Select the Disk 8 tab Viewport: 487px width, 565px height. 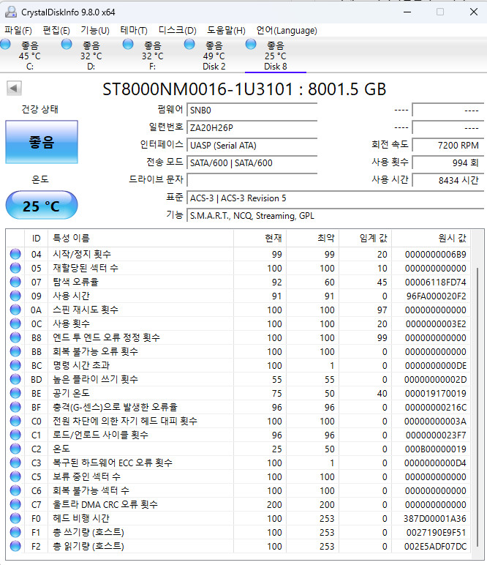(x=276, y=56)
